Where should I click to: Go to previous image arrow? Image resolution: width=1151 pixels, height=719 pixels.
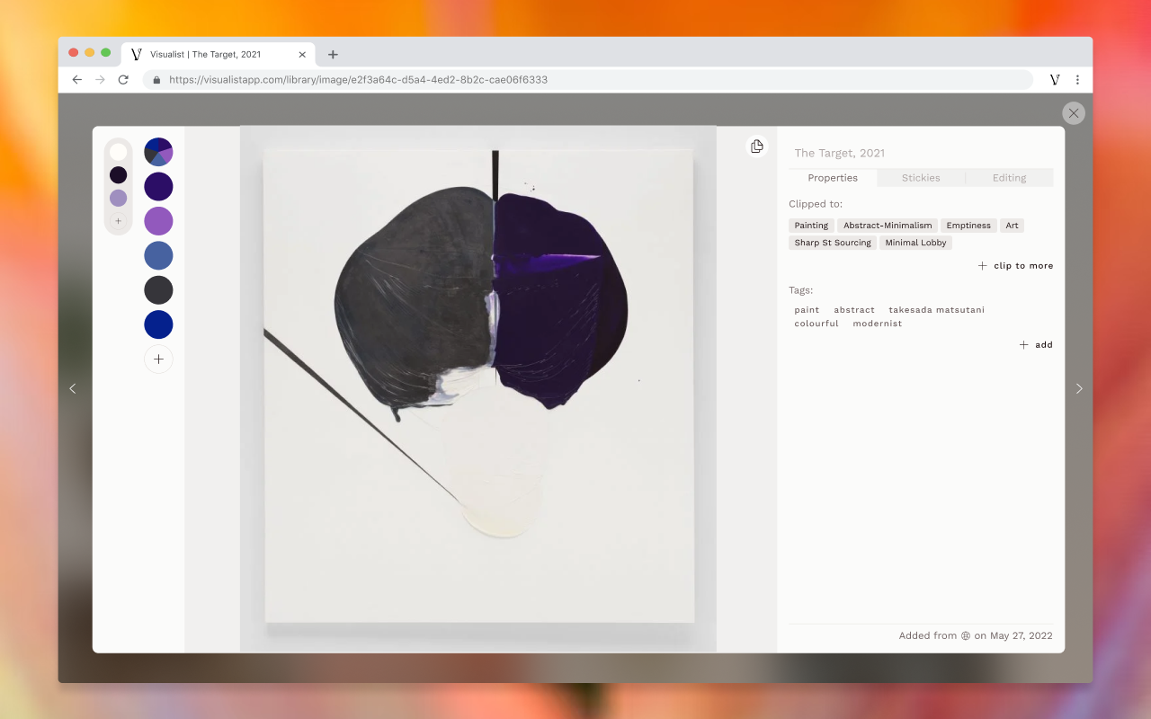(x=73, y=388)
